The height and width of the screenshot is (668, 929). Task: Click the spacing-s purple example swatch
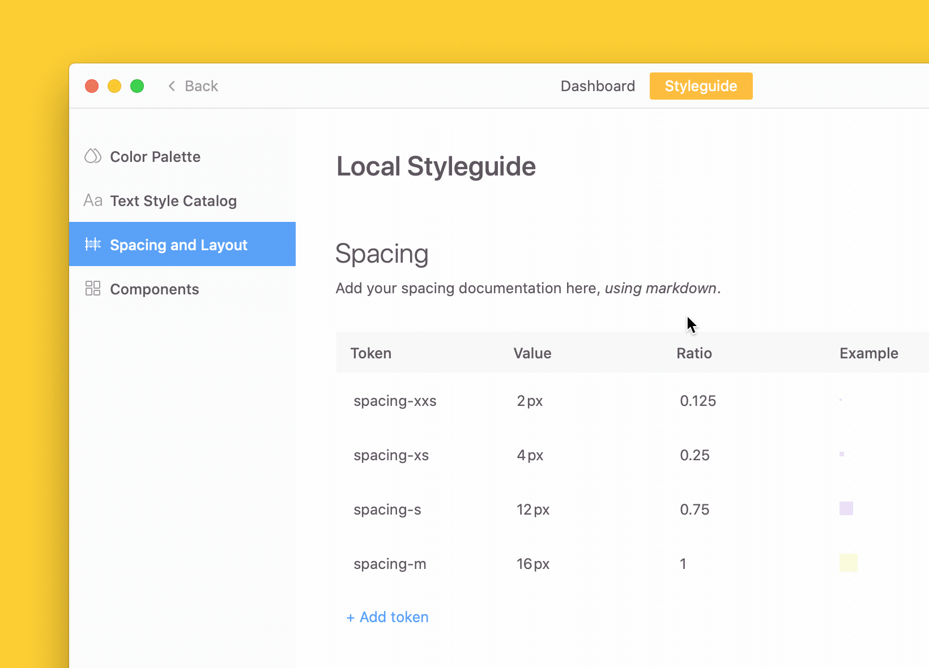click(x=846, y=508)
